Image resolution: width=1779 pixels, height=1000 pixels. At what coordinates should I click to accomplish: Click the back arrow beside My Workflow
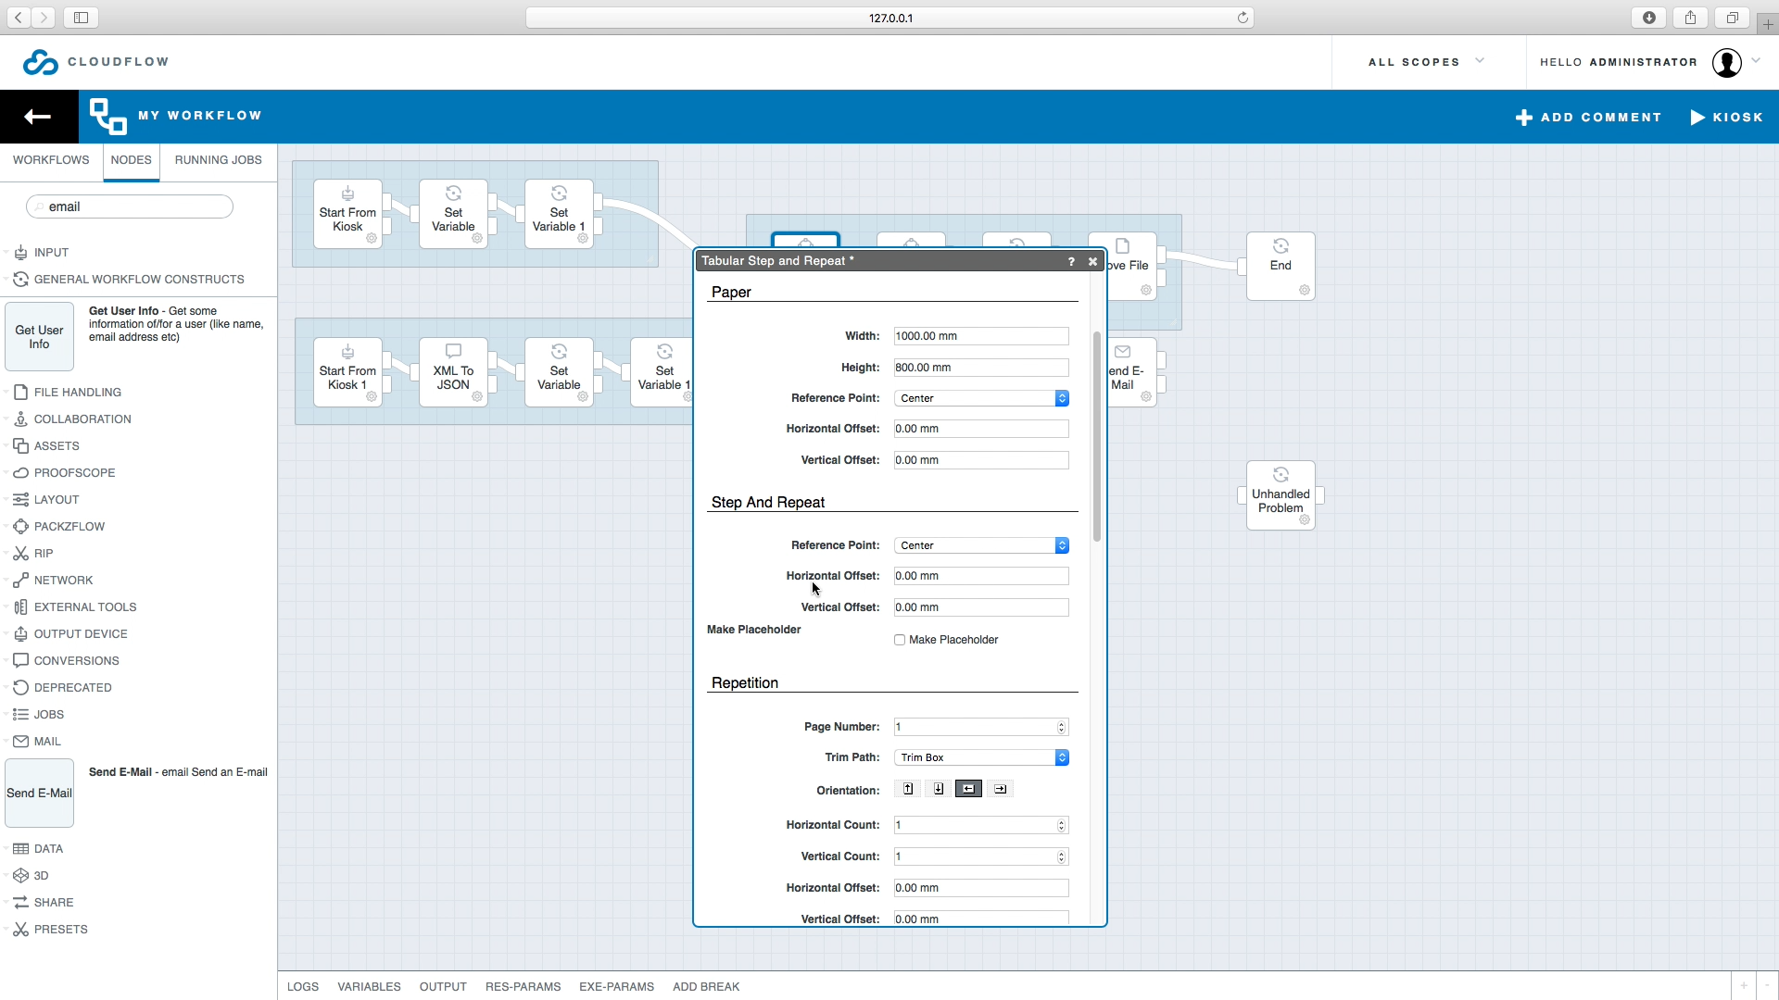click(38, 117)
